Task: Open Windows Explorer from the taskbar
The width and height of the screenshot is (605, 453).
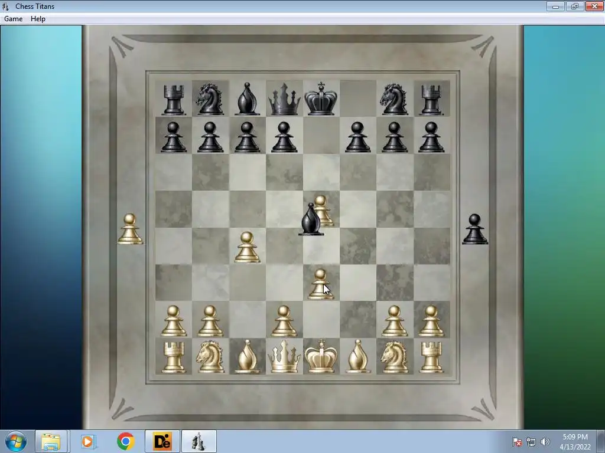Action: point(51,441)
